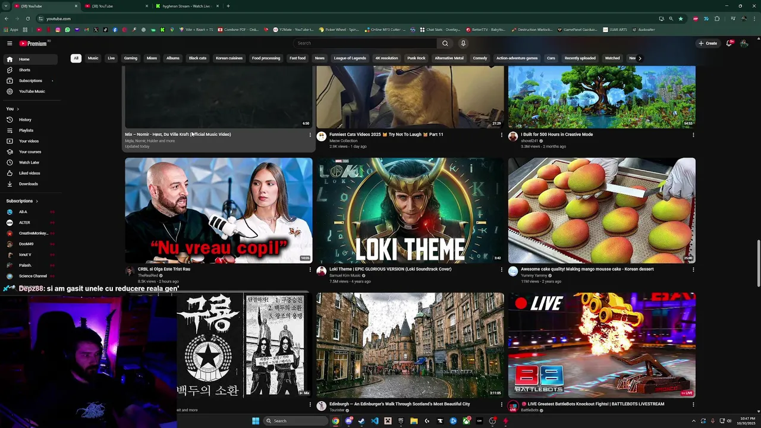Play the Loki Theme video thumbnail
The width and height of the screenshot is (761, 428).
pos(410,210)
